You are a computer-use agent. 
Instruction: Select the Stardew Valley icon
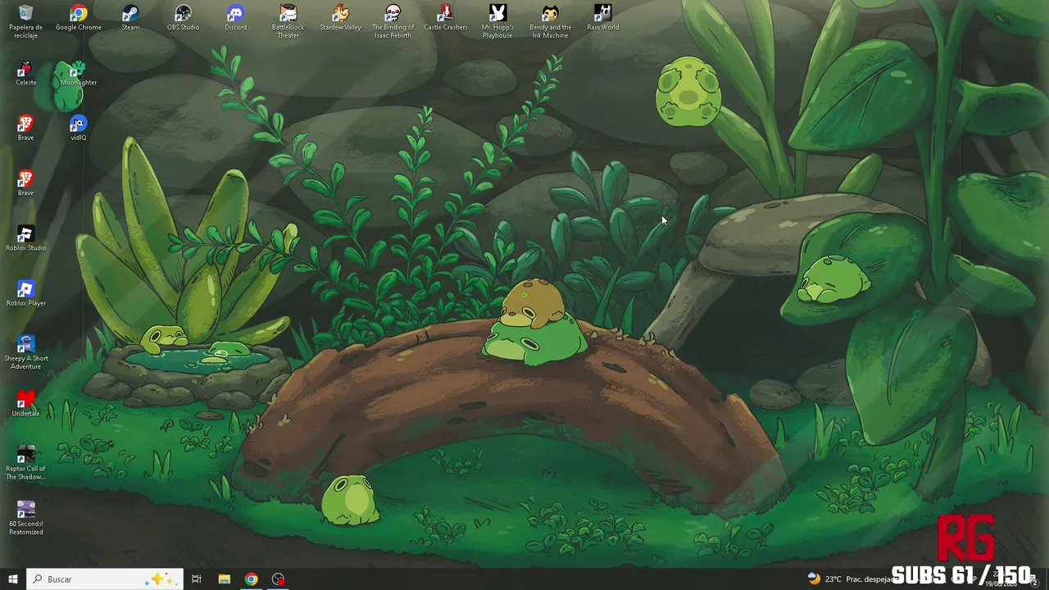pos(340,18)
